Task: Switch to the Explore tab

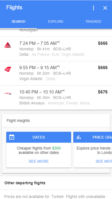Action: click(x=56, y=21)
